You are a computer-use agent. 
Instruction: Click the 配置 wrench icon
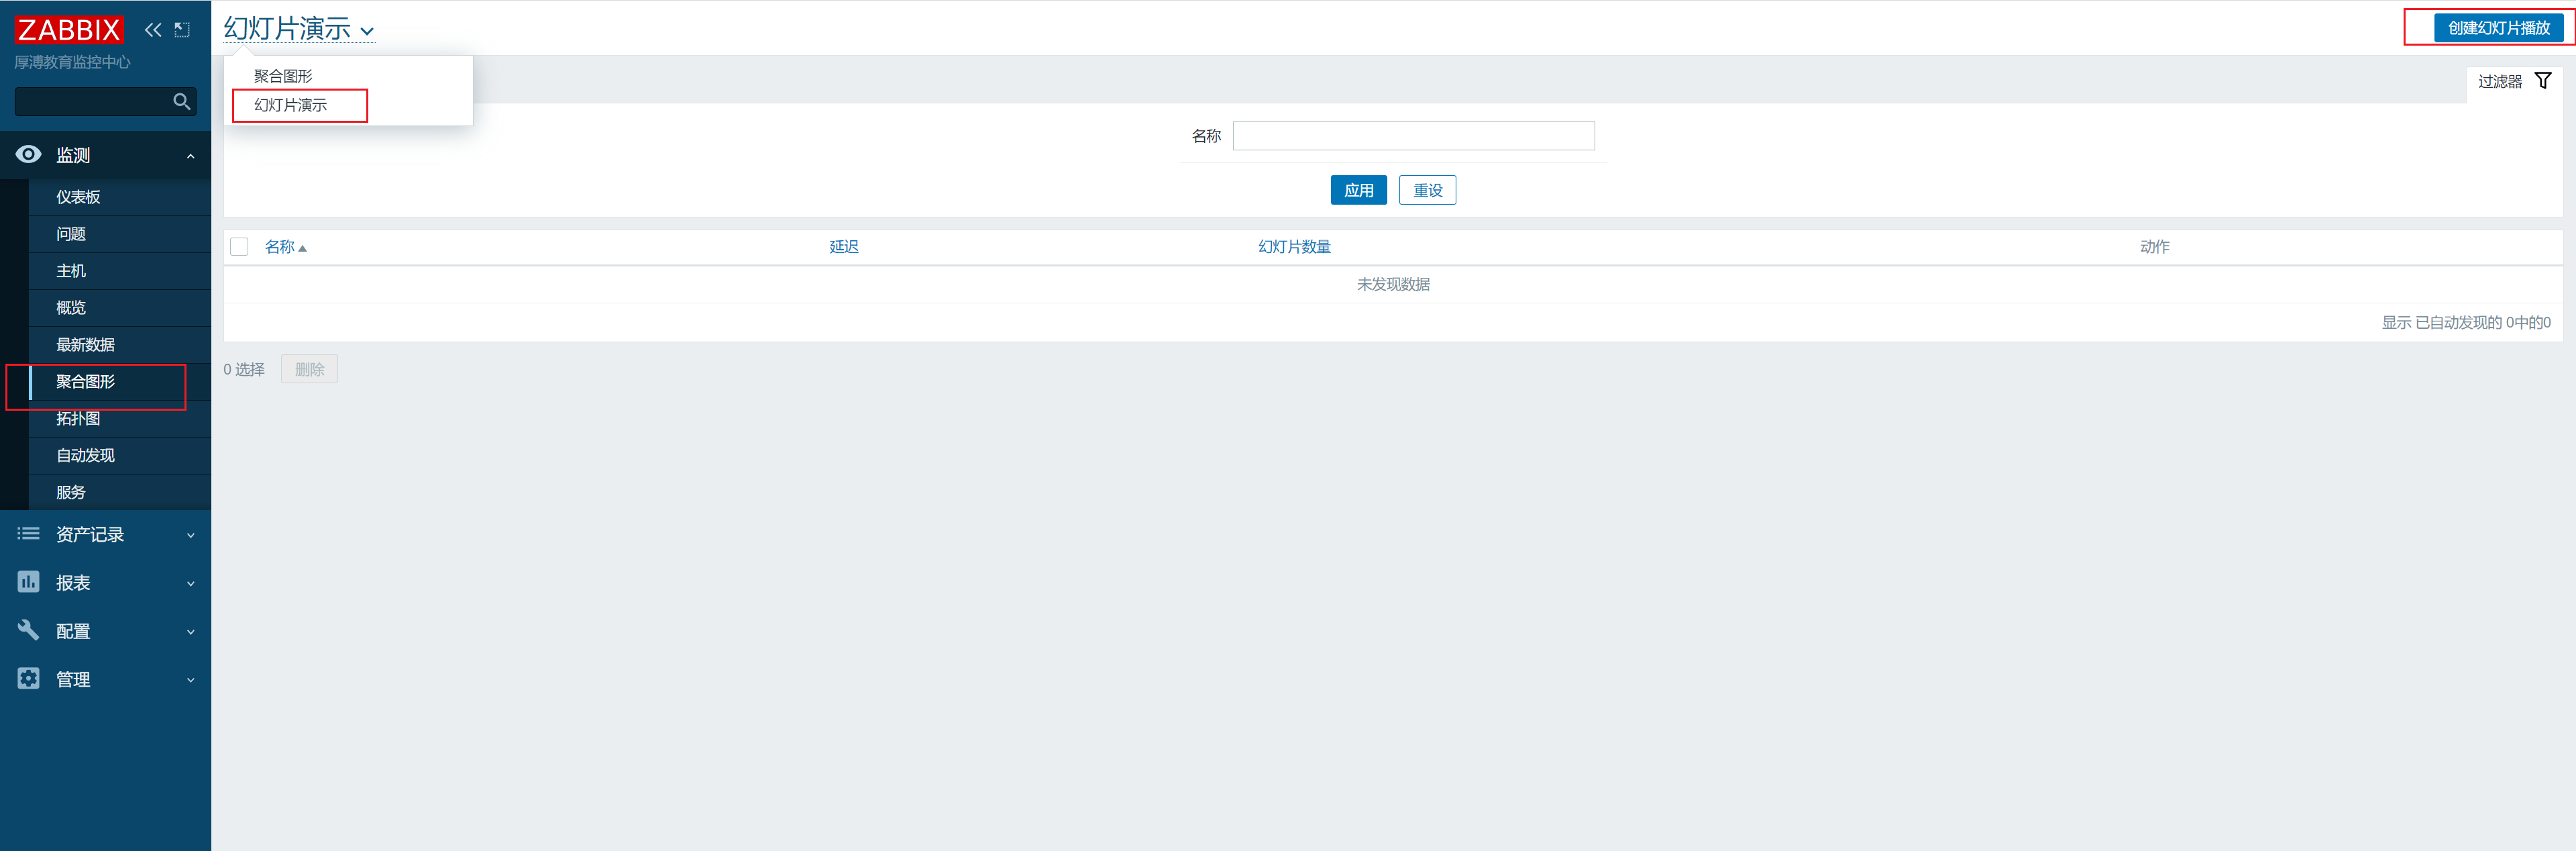[28, 630]
